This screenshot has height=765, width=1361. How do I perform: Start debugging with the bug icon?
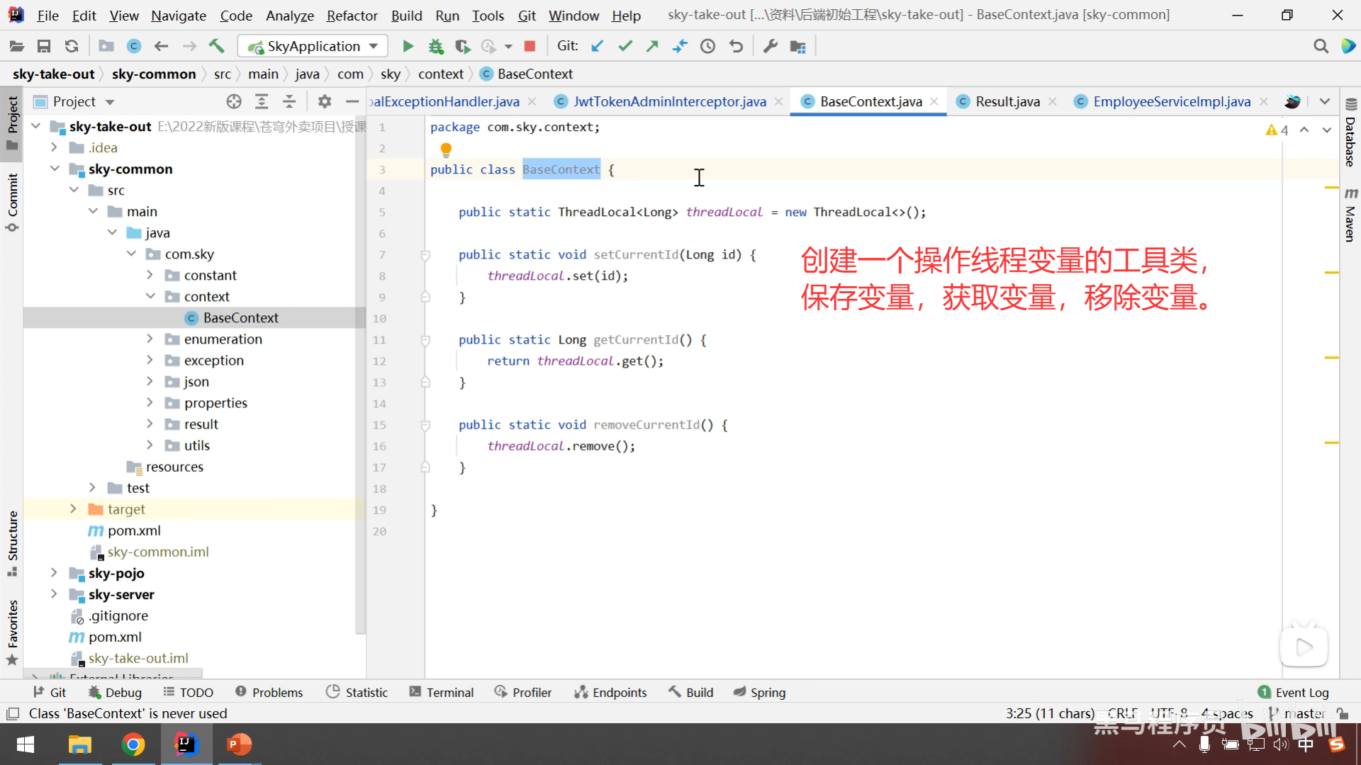click(435, 46)
